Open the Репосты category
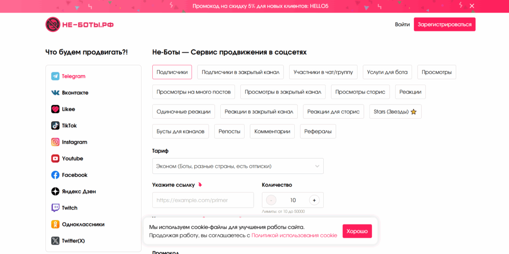This screenshot has height=254, width=509. (229, 131)
